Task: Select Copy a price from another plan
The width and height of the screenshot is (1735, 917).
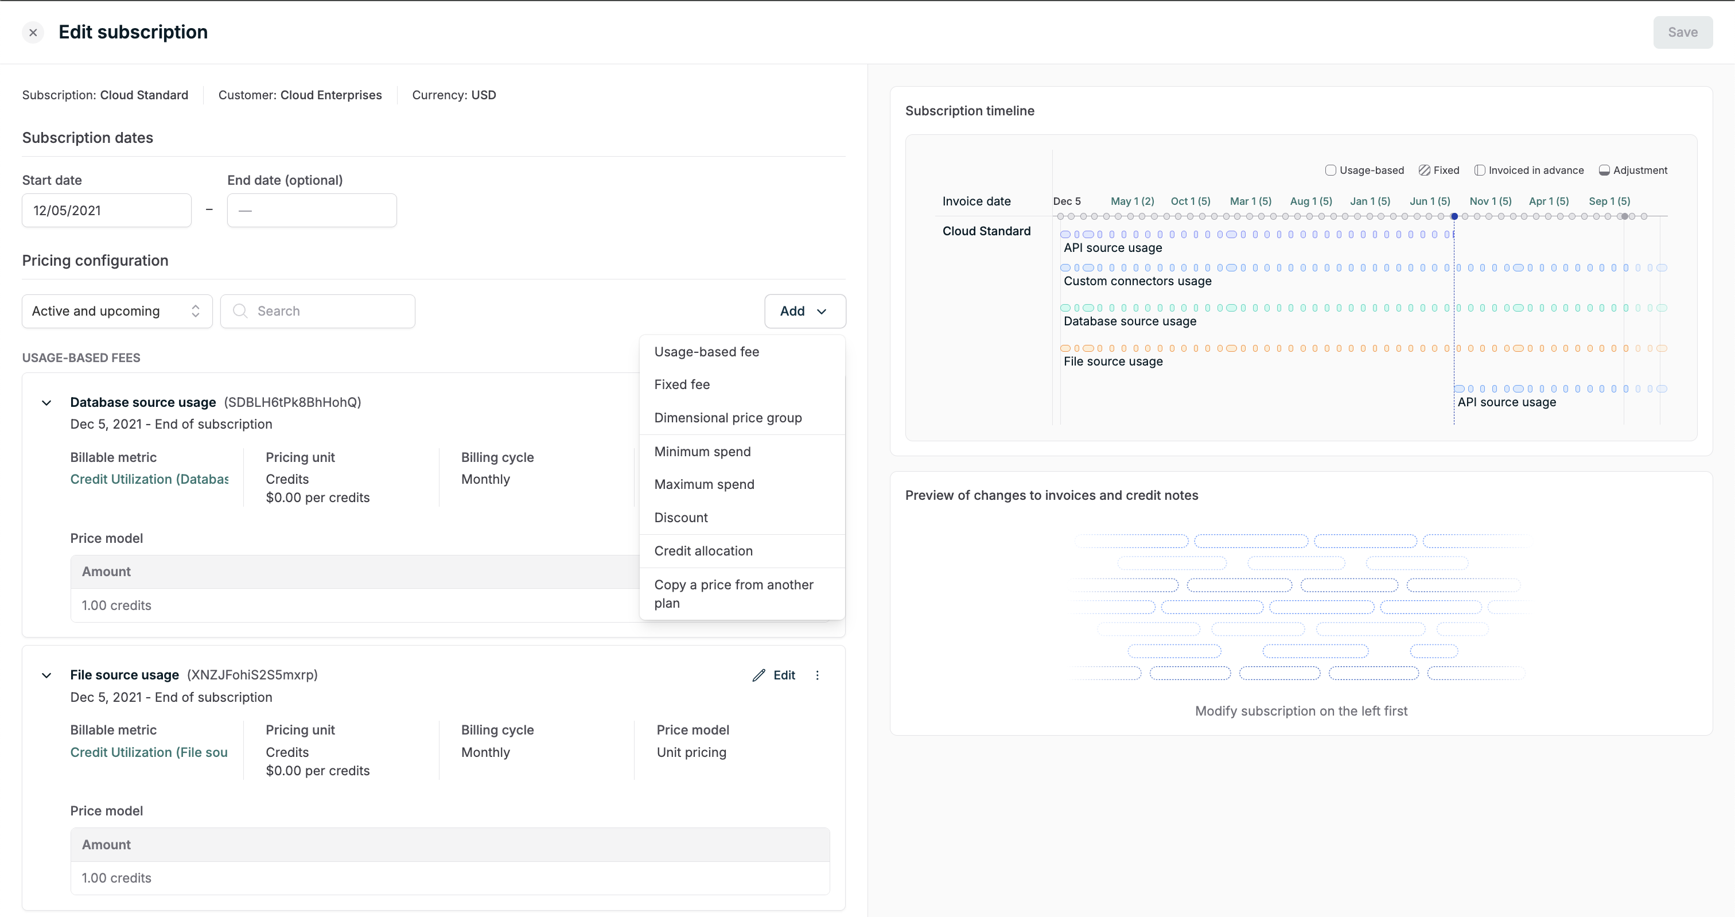Action: tap(733, 593)
